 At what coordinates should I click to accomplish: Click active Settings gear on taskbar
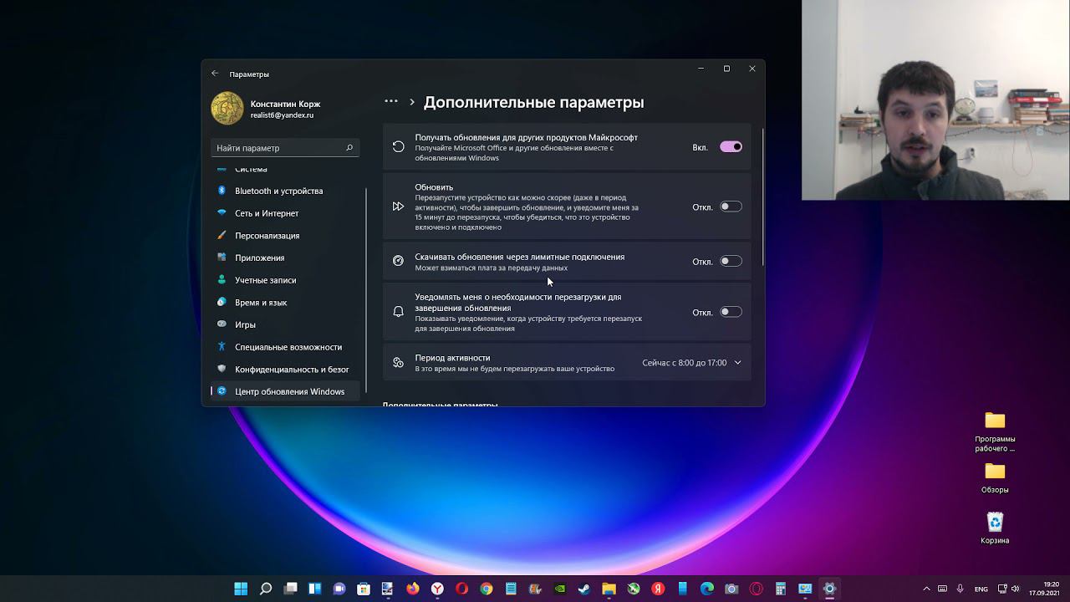click(x=829, y=589)
